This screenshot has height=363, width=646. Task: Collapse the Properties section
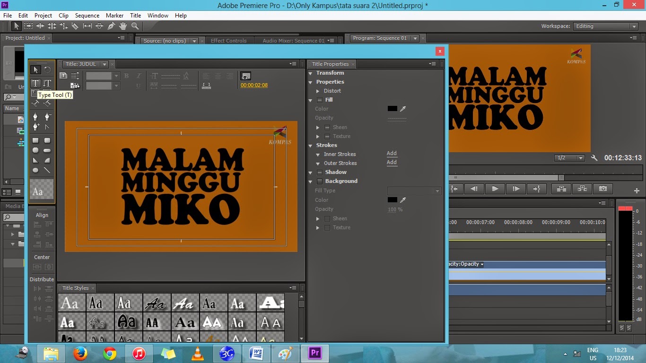pos(311,82)
